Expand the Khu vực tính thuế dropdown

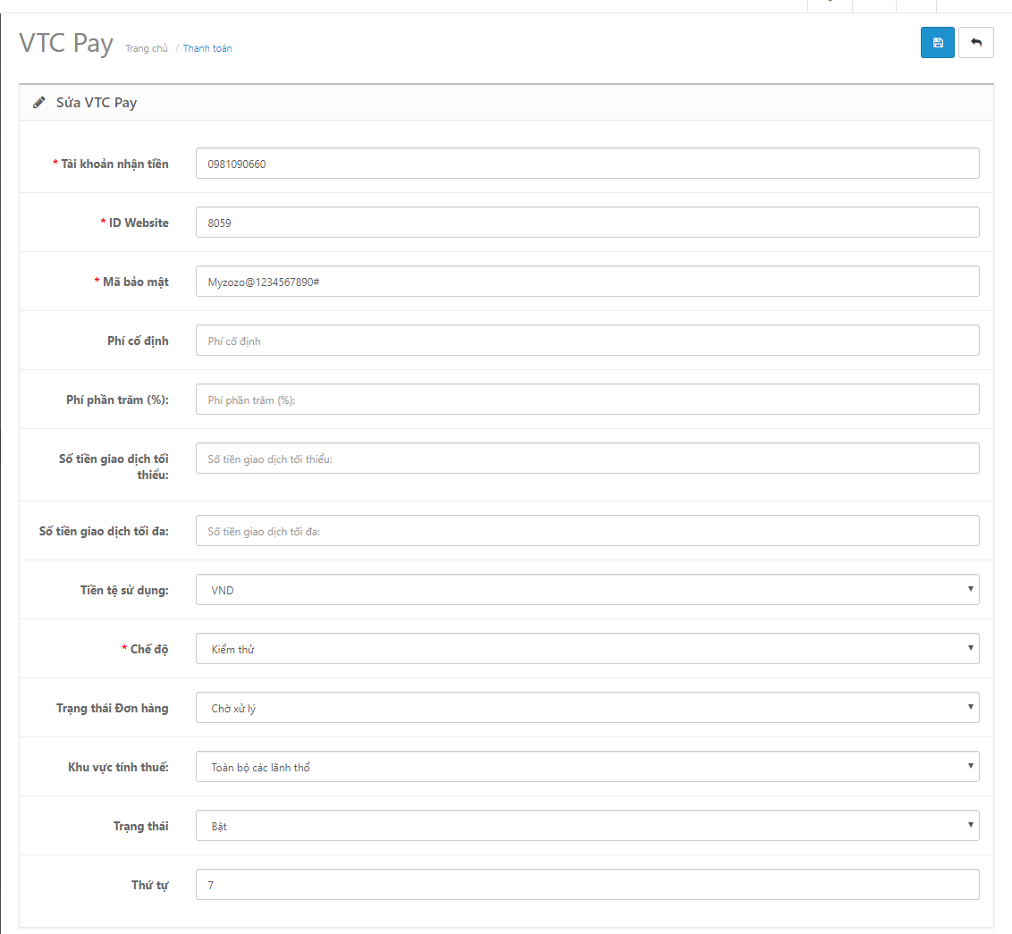(587, 767)
